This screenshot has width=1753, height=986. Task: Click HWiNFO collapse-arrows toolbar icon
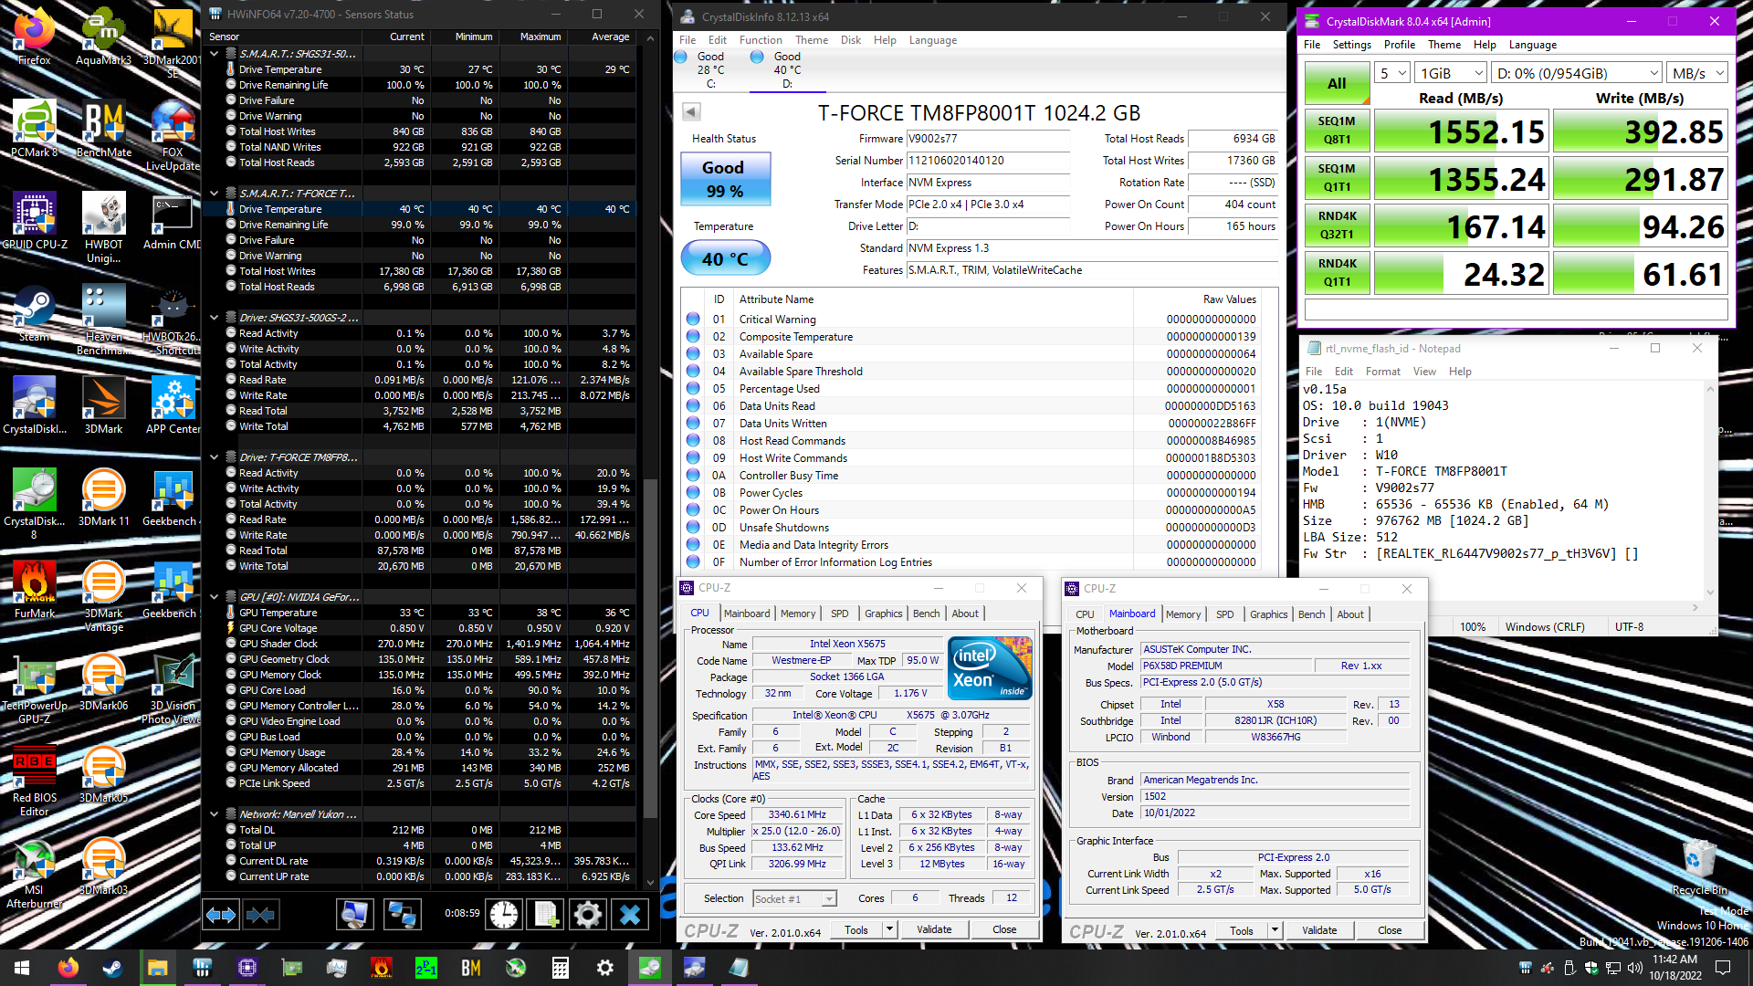tap(260, 914)
